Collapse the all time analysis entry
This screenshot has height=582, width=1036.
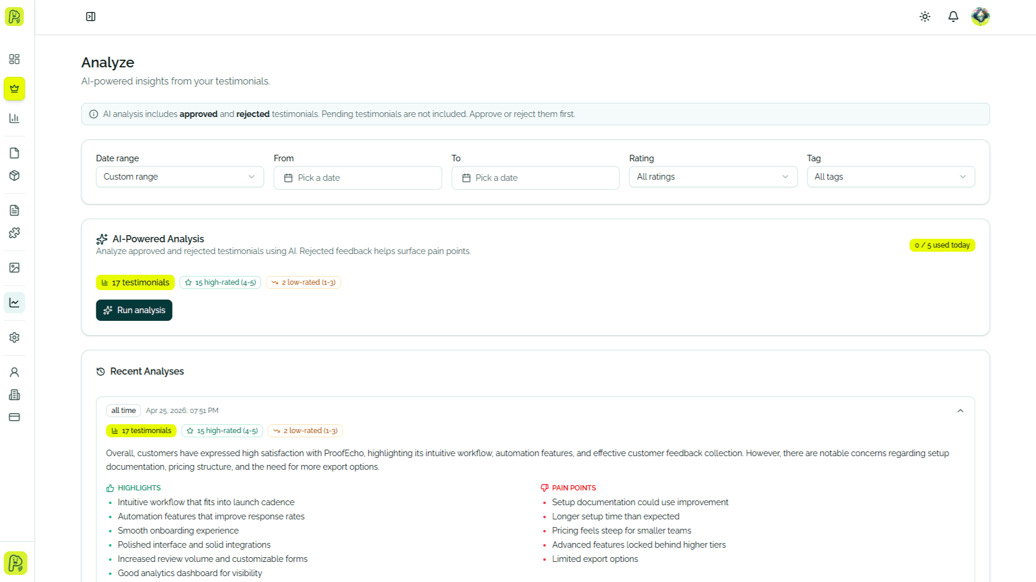click(960, 411)
